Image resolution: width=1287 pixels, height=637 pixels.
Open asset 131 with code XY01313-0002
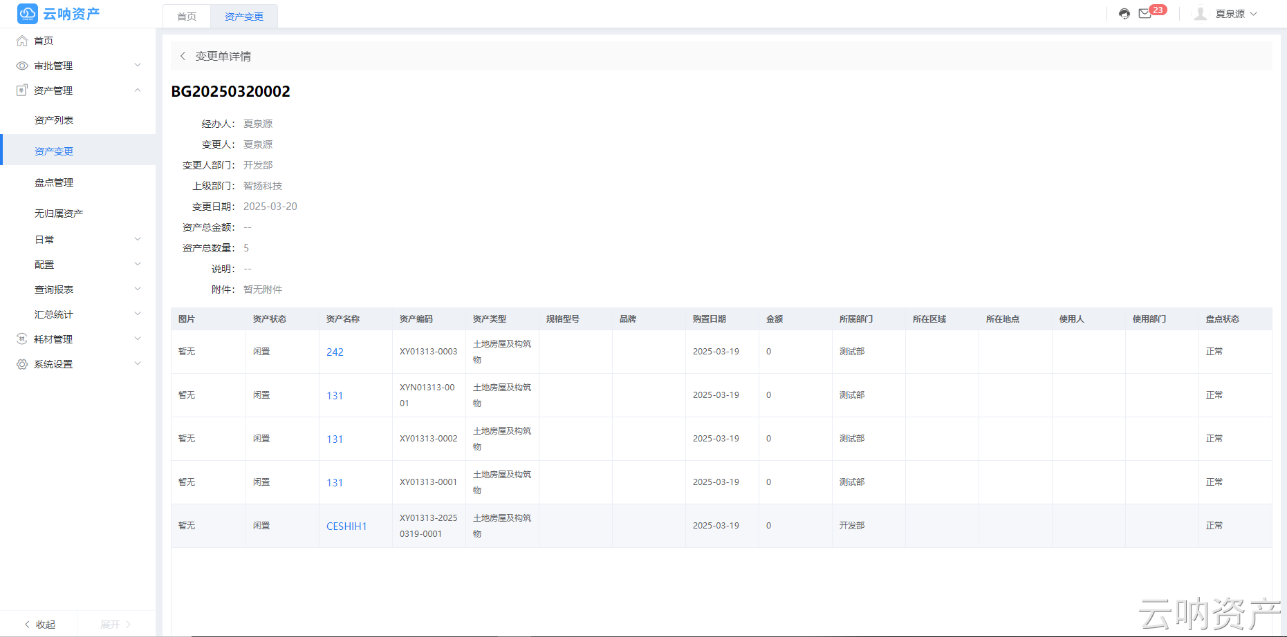pyautogui.click(x=335, y=439)
